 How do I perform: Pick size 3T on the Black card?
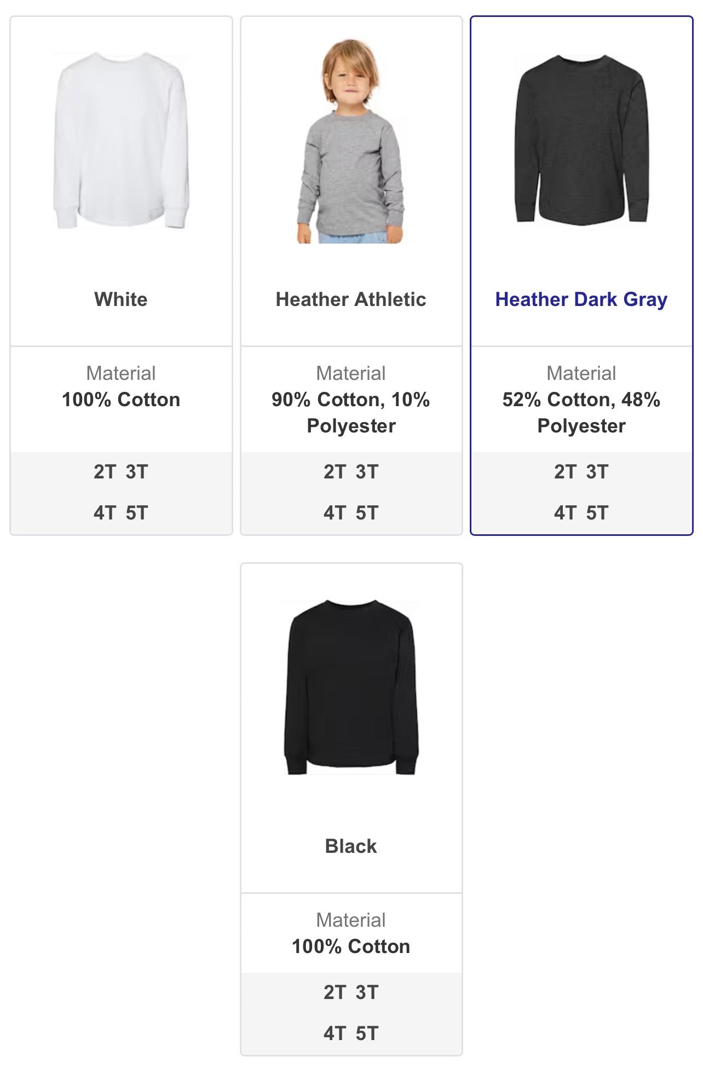[367, 992]
